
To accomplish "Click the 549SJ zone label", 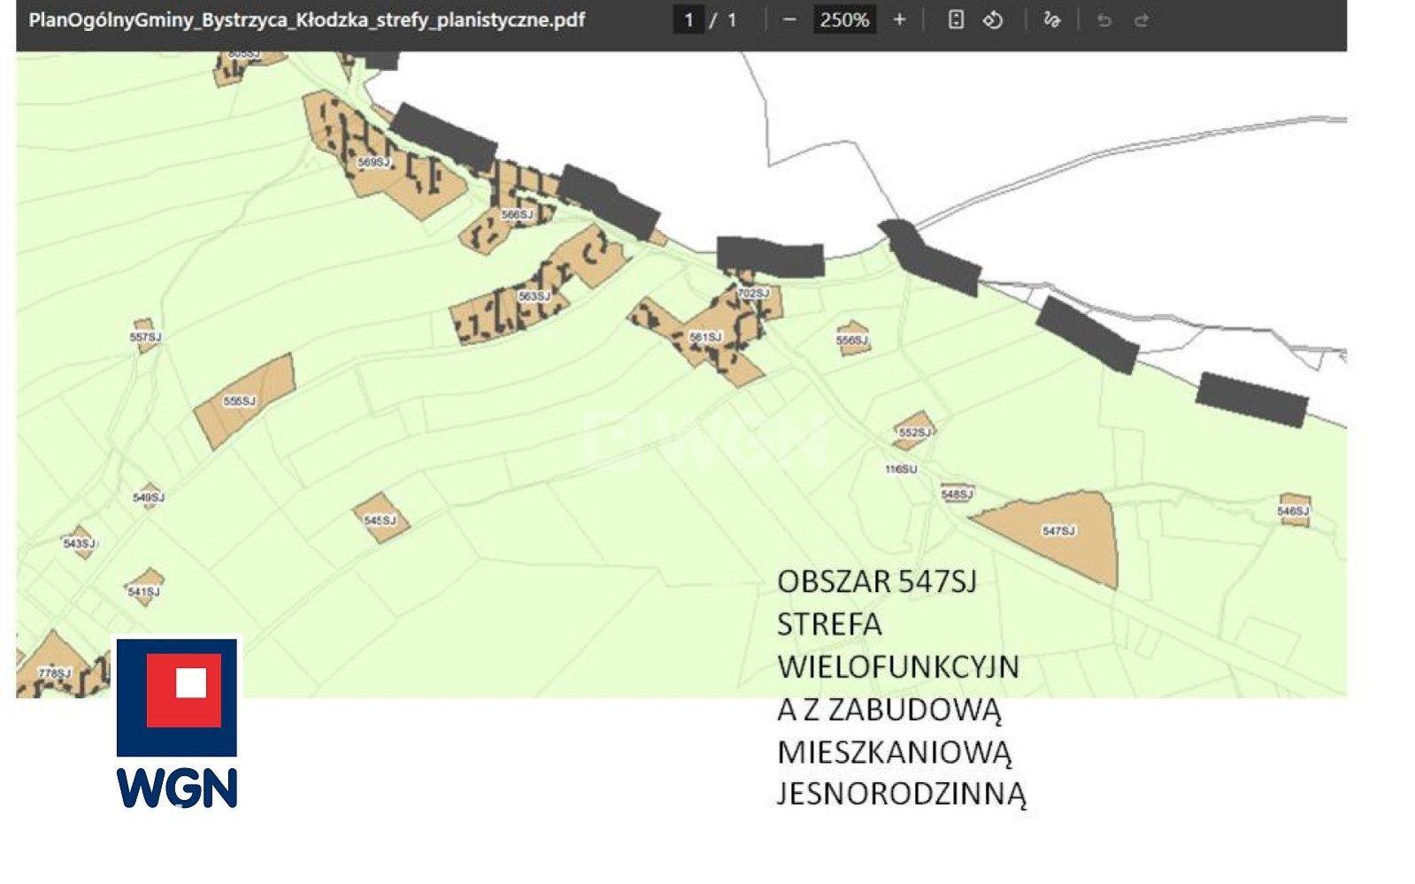I will tap(149, 497).
